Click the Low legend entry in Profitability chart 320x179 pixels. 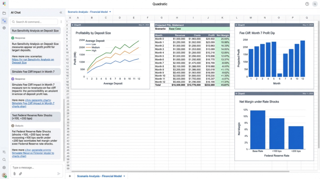pyautogui.click(x=91, y=44)
